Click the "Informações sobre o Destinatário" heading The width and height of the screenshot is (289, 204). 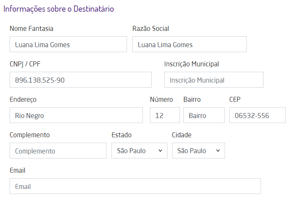[x=58, y=9]
